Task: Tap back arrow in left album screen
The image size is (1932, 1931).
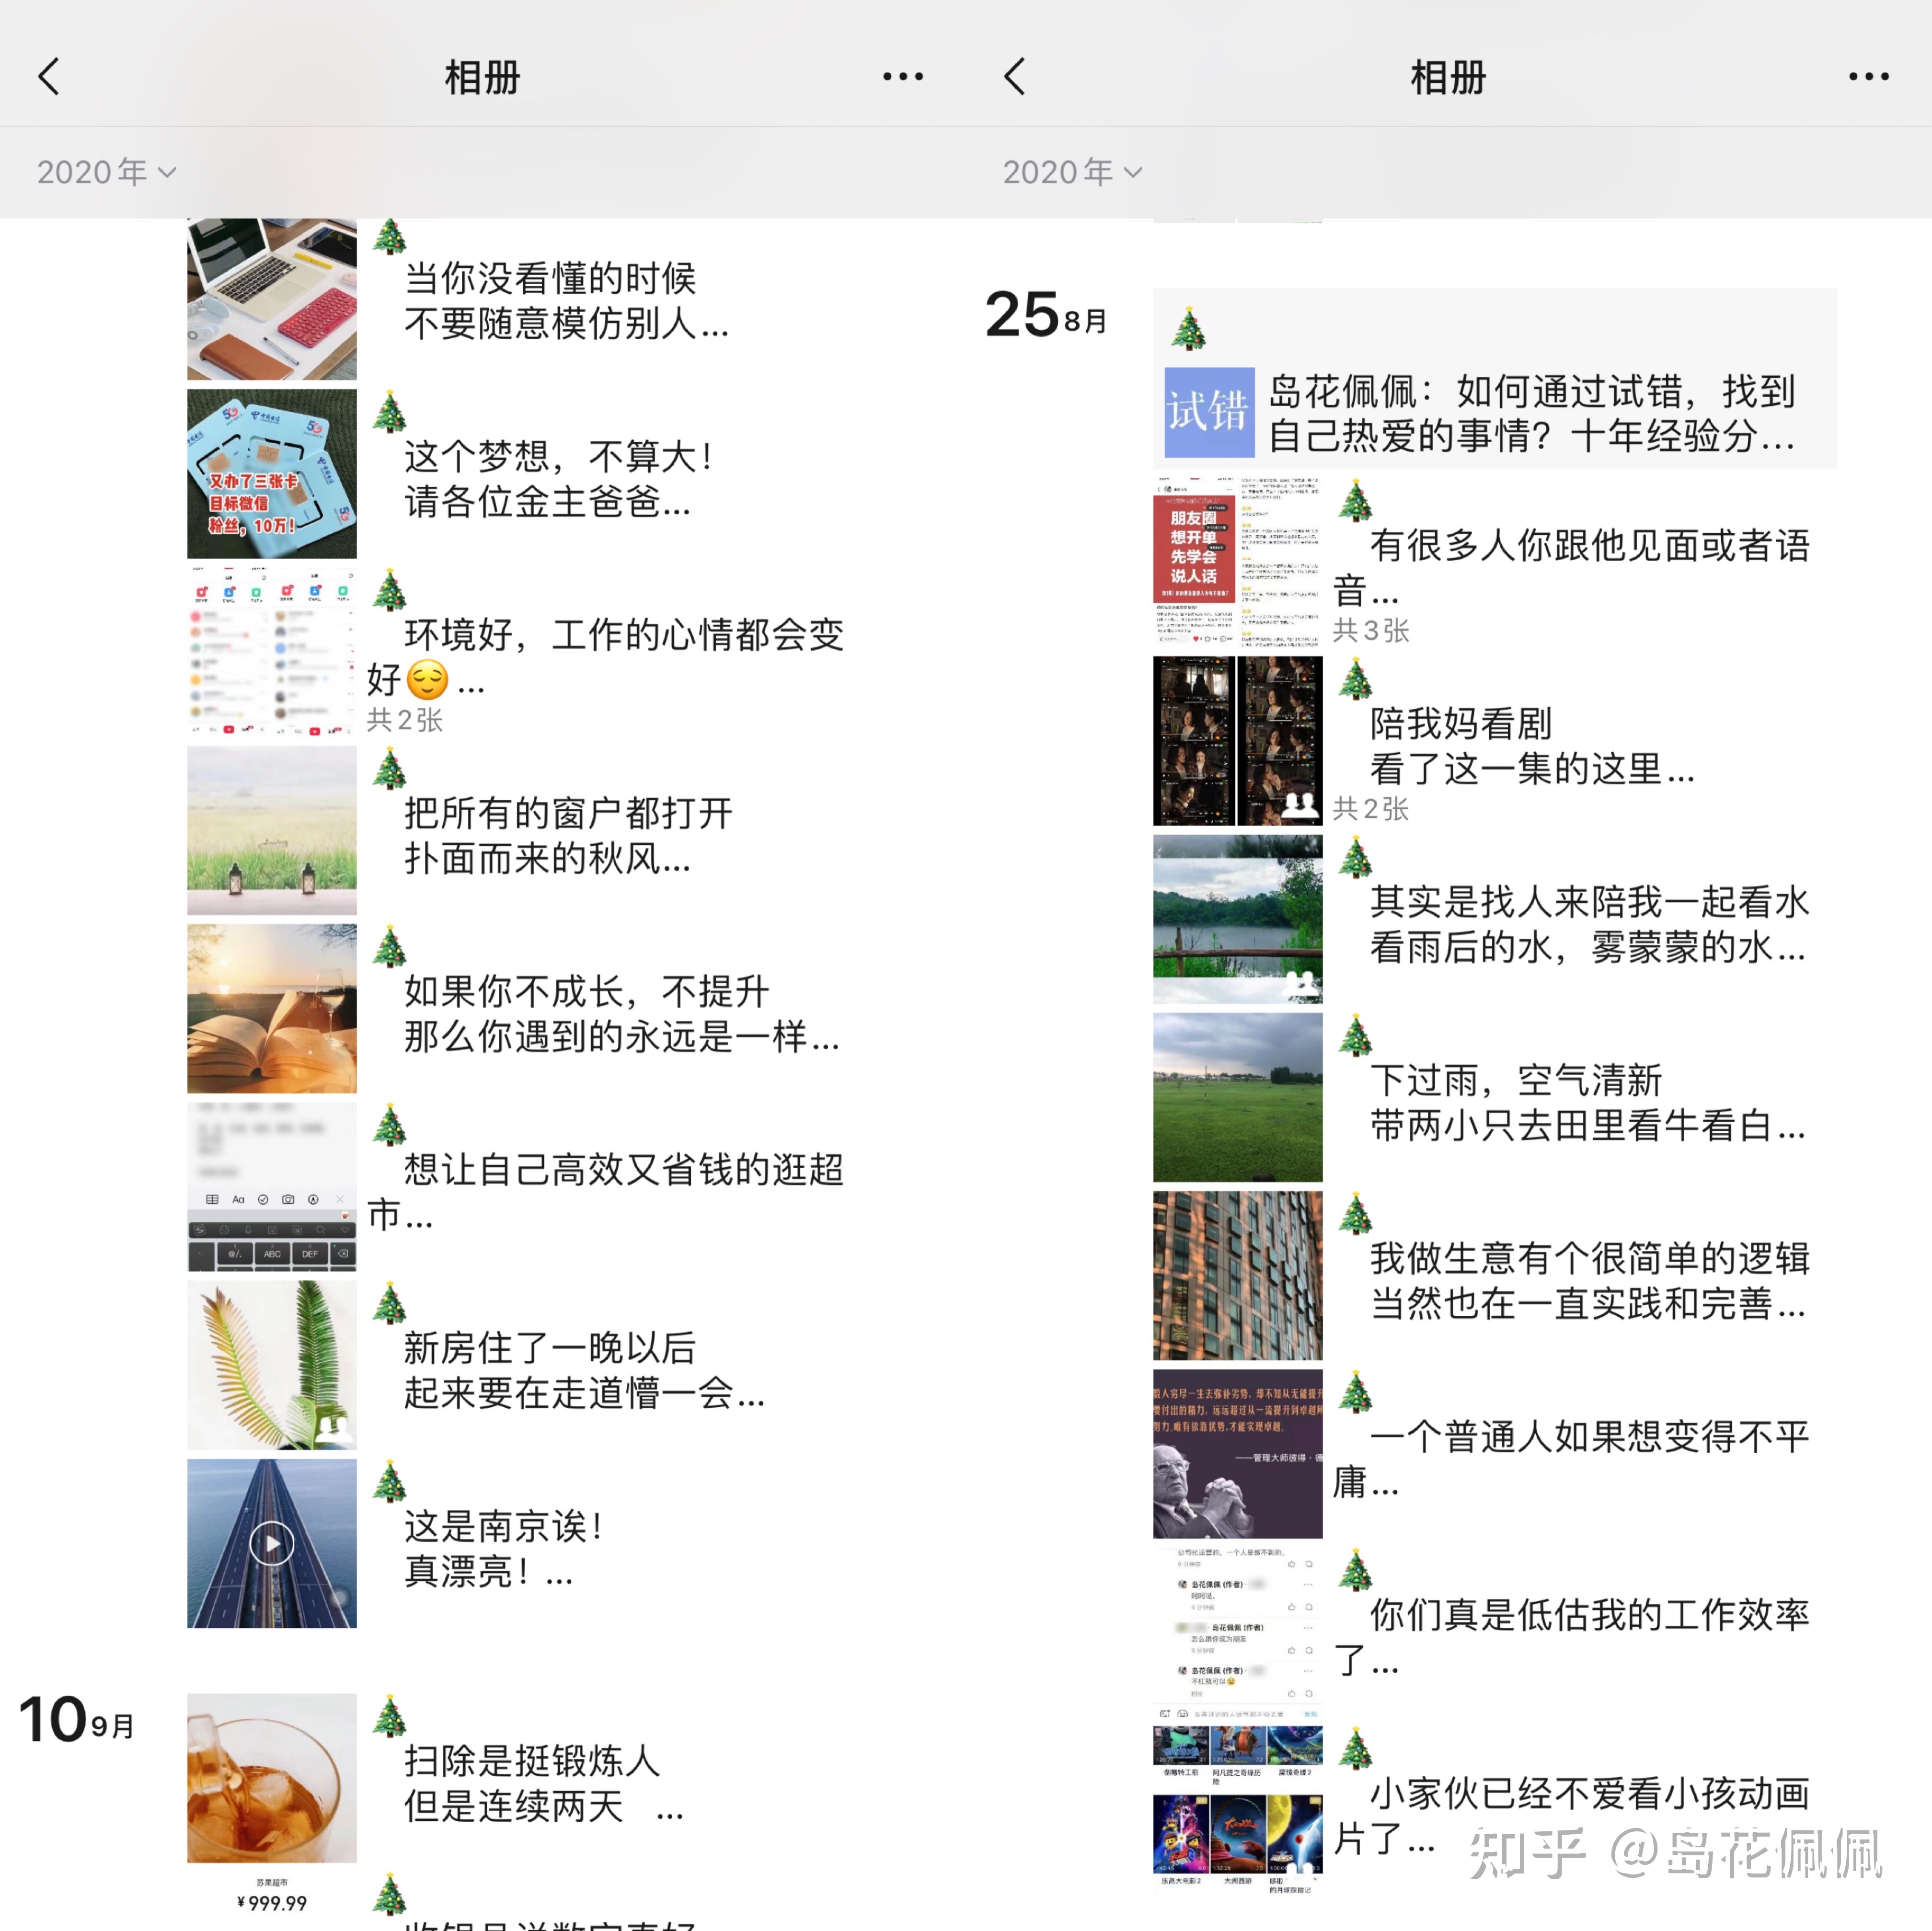Action: click(x=49, y=77)
